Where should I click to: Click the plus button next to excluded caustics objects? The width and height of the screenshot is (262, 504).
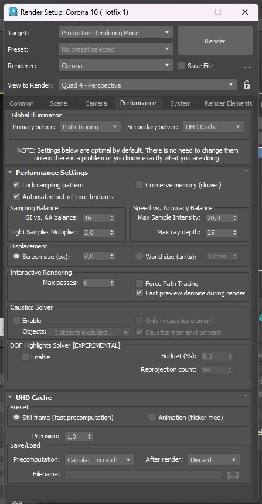point(125,332)
